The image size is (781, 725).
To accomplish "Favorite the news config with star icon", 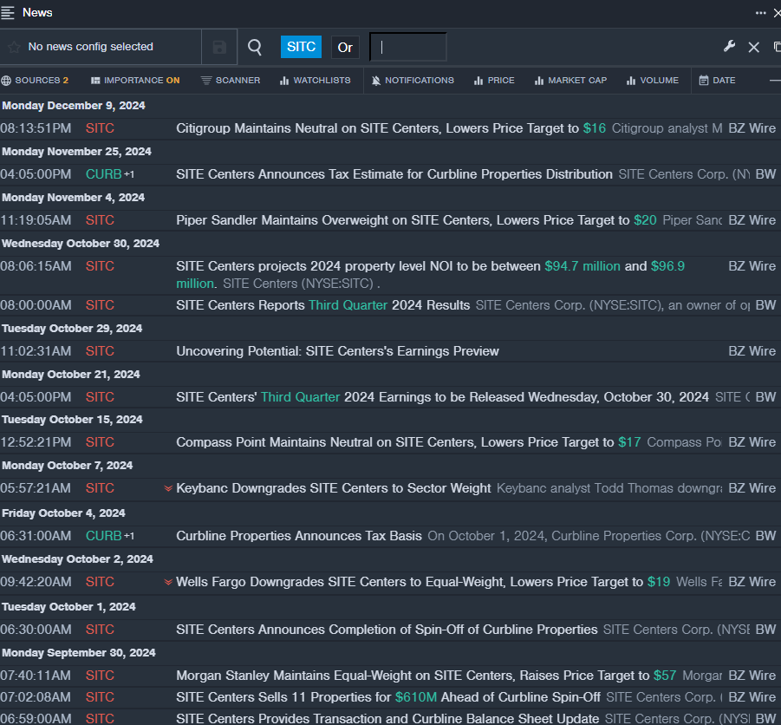I will 14,47.
